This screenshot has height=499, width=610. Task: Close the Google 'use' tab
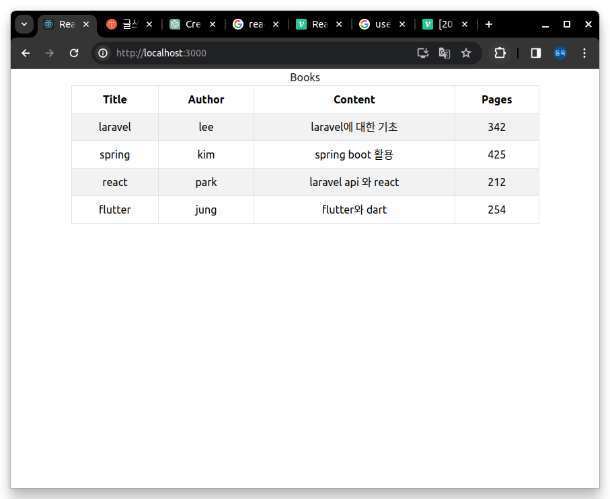(402, 24)
